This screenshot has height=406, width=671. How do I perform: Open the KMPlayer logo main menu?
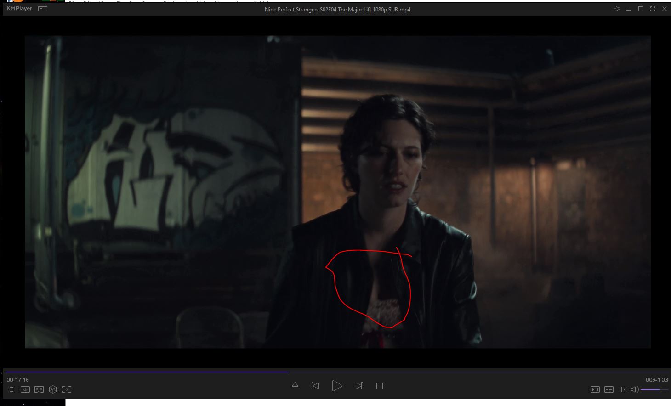19,9
